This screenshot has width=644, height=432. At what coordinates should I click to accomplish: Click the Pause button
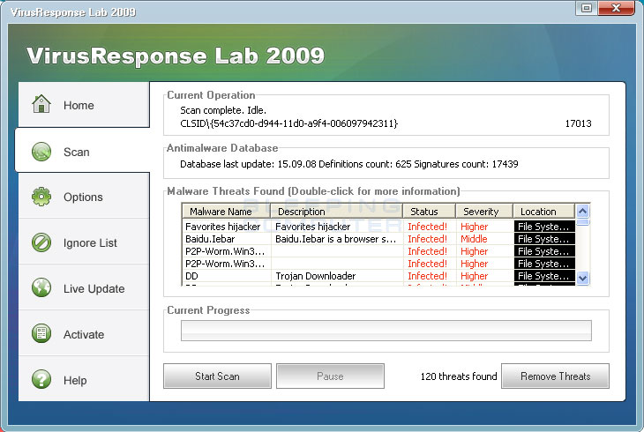(330, 376)
